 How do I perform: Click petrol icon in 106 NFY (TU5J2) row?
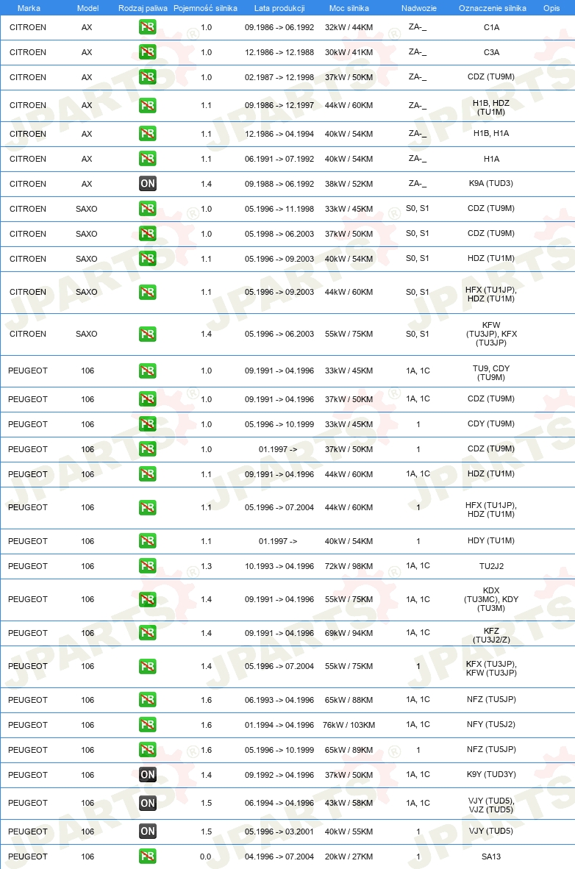[148, 725]
